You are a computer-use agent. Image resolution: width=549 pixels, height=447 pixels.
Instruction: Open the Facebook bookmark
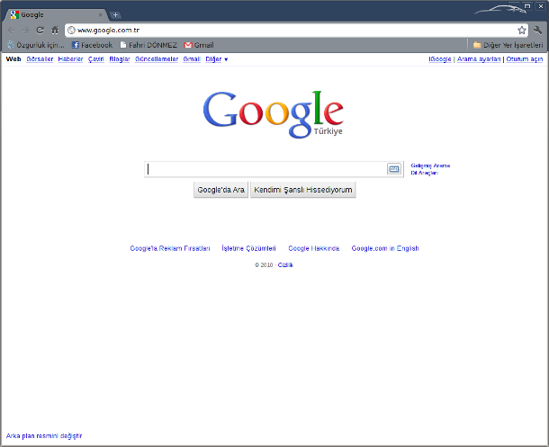[x=92, y=45]
